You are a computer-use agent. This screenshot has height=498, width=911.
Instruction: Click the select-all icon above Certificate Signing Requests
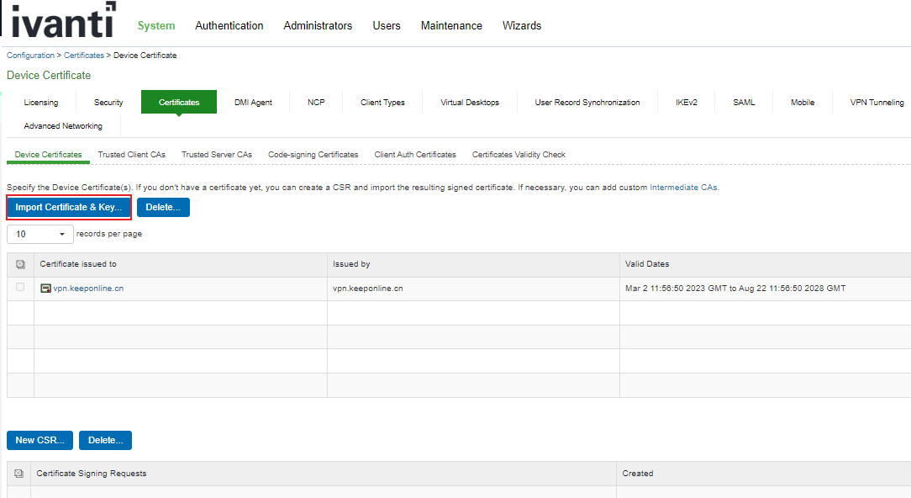pyautogui.click(x=19, y=473)
